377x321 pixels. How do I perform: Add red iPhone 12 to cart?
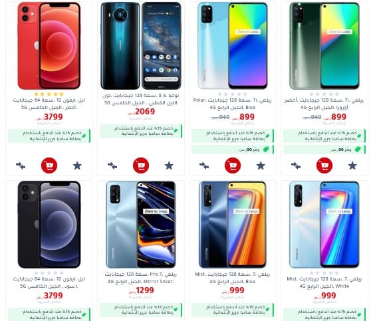pos(49,165)
